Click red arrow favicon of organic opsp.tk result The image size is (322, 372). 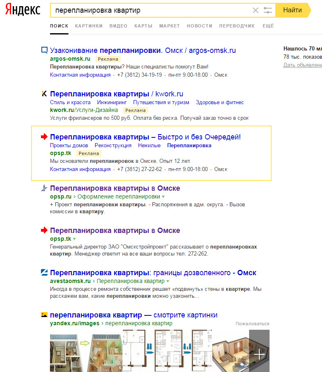(44, 230)
